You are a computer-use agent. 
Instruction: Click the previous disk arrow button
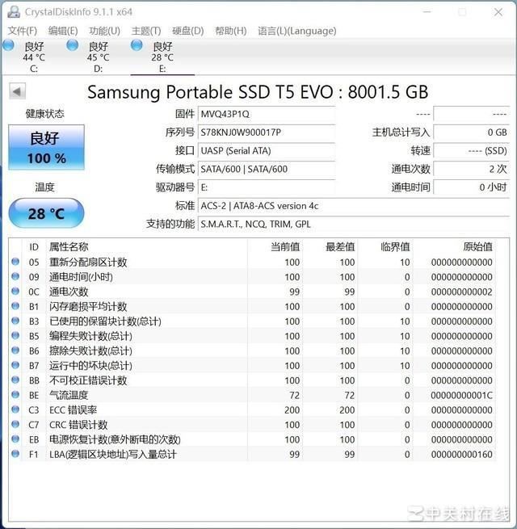[17, 91]
